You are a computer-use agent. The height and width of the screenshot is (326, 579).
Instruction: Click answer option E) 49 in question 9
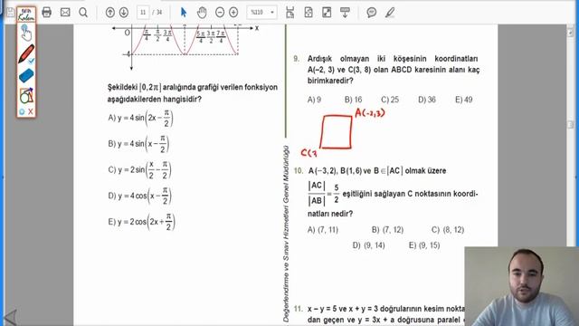point(464,100)
